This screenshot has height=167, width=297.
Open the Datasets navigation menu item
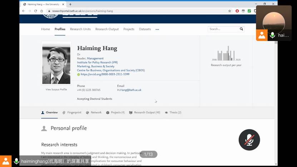click(145, 29)
